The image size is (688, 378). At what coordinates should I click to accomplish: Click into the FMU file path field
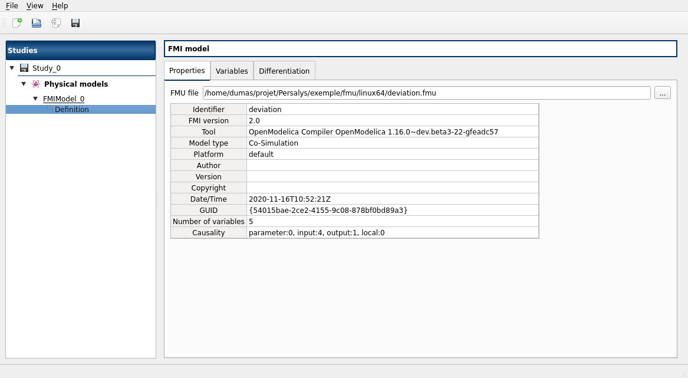(x=426, y=93)
